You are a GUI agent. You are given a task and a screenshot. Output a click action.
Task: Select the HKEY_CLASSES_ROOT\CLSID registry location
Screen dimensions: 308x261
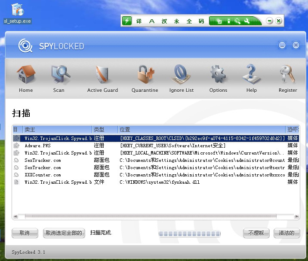coord(203,138)
